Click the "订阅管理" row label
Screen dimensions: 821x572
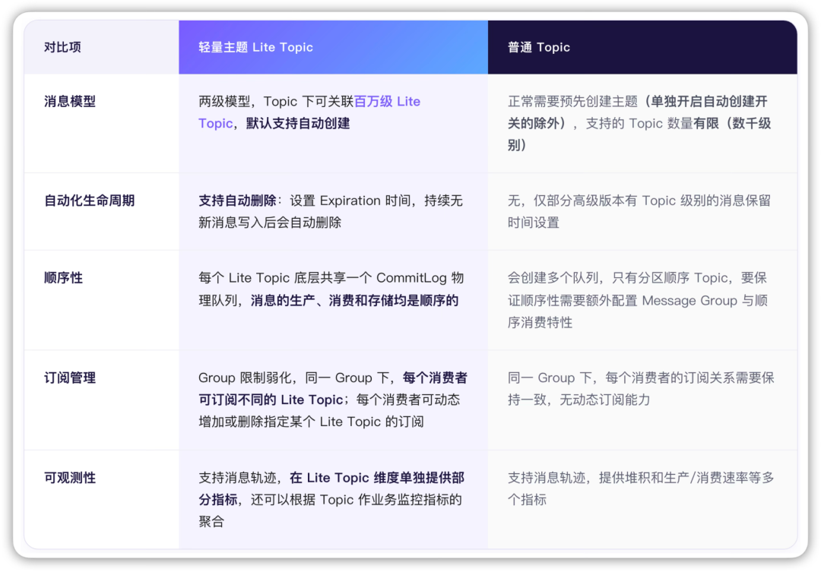tap(70, 378)
